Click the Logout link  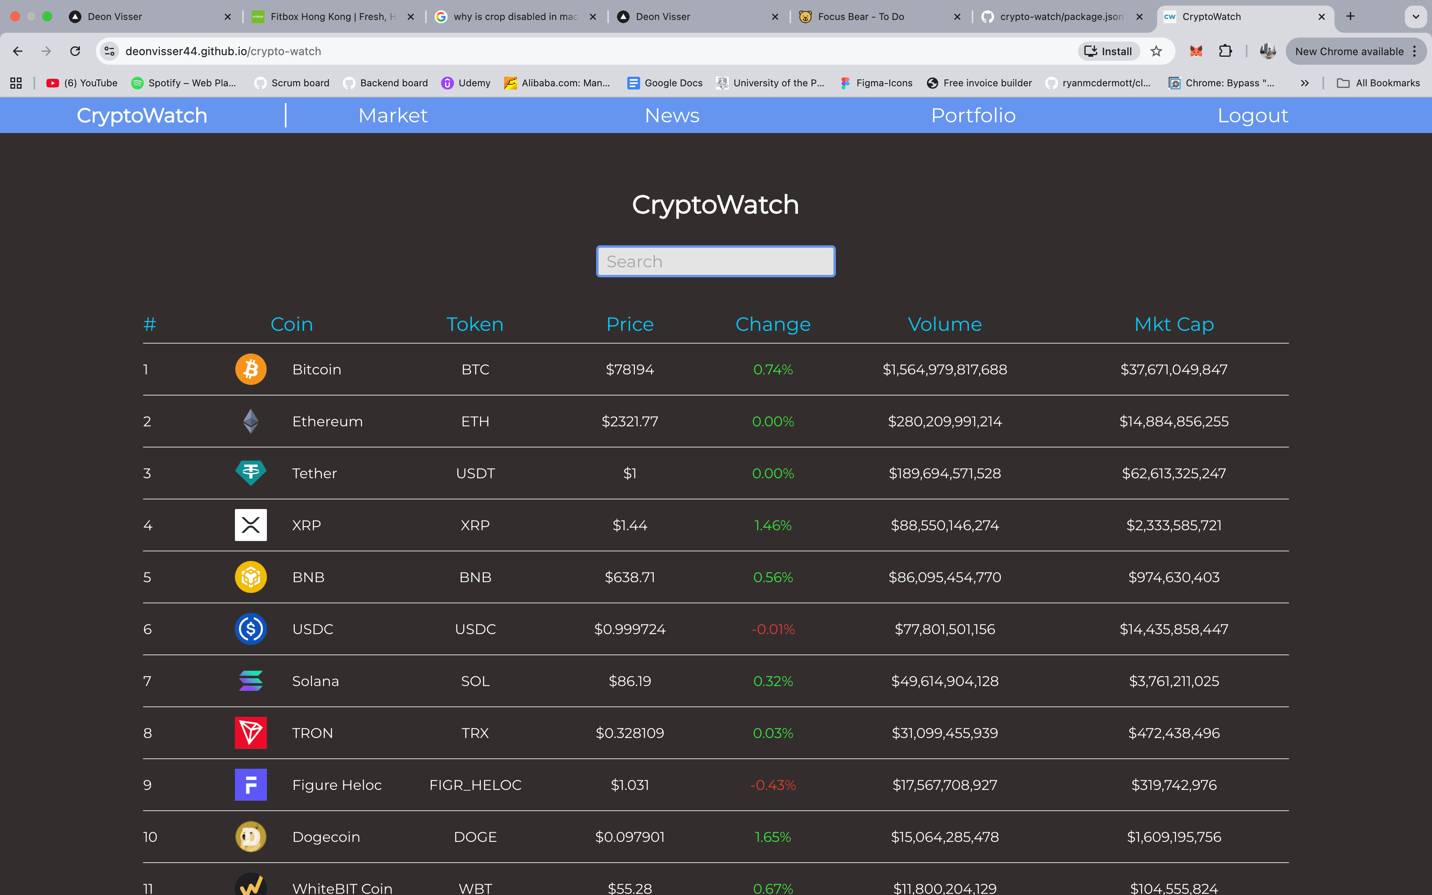[1252, 115]
